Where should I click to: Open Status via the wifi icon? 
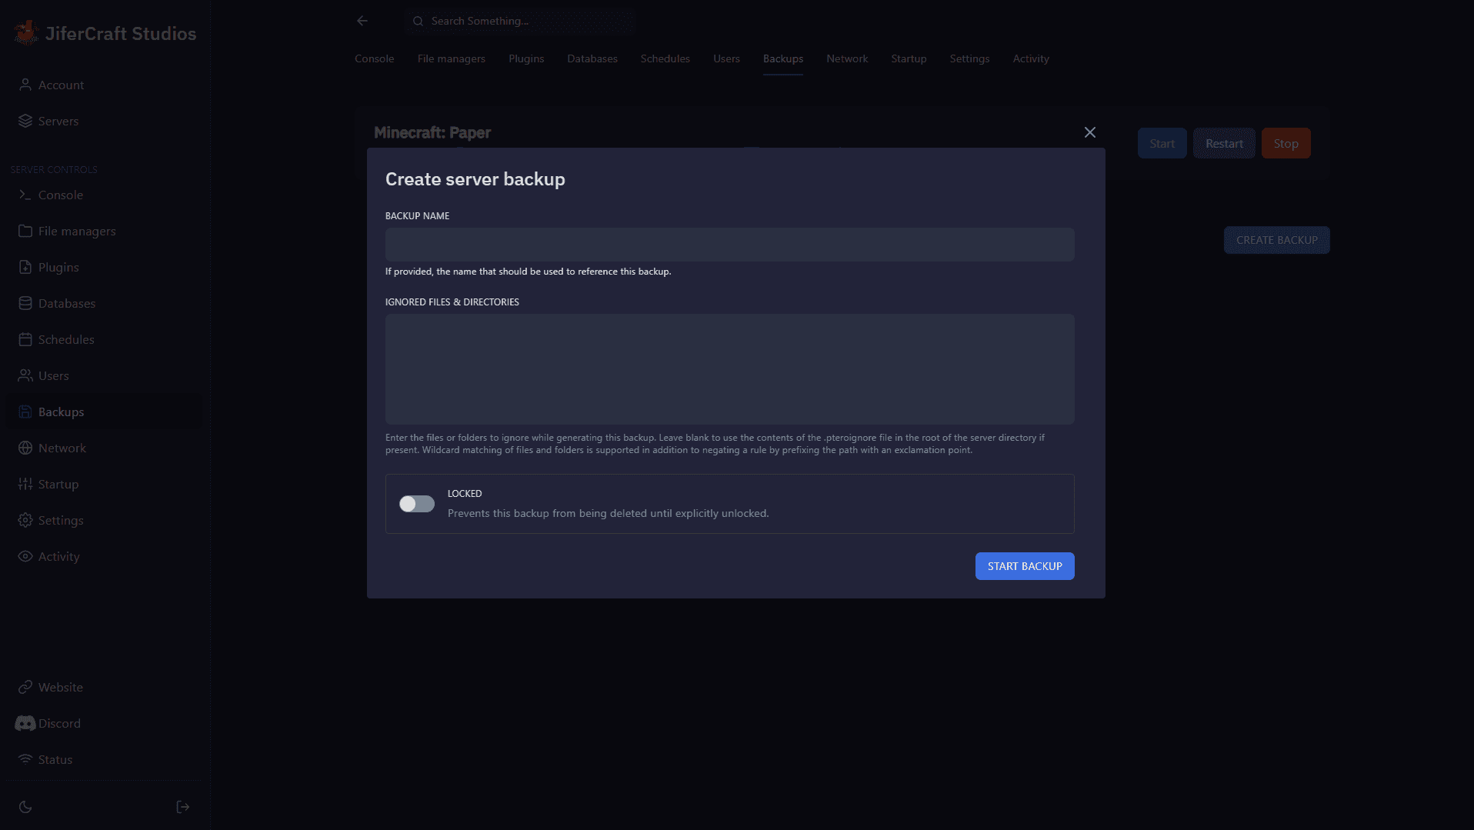click(25, 760)
